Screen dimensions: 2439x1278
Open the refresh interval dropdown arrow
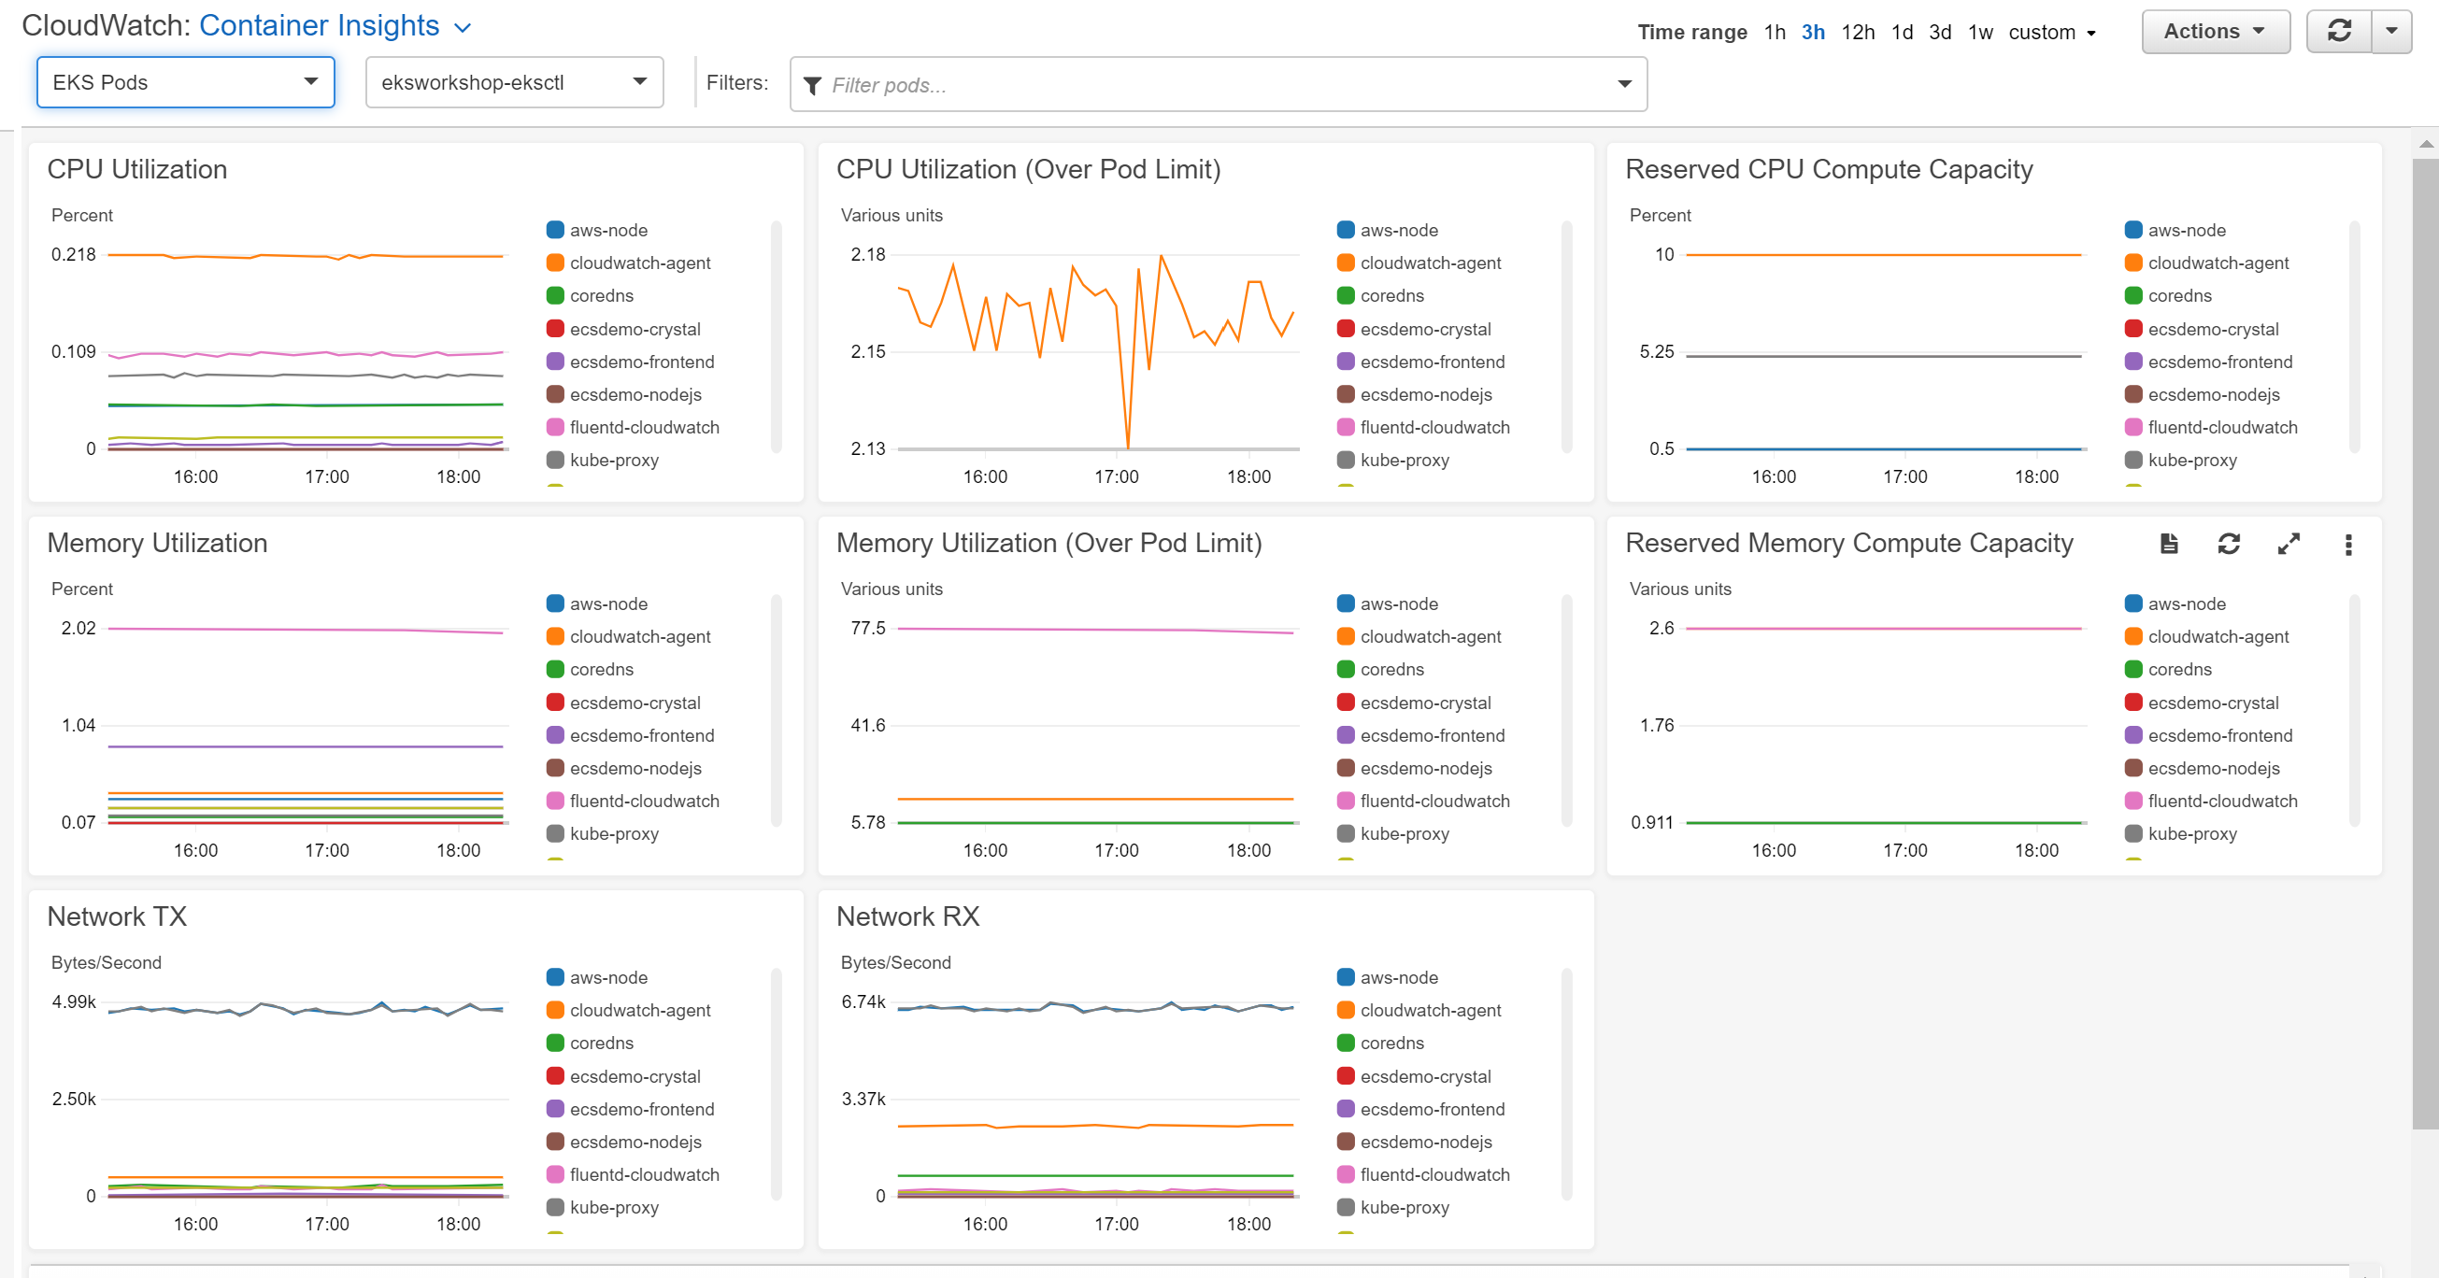tap(2390, 31)
